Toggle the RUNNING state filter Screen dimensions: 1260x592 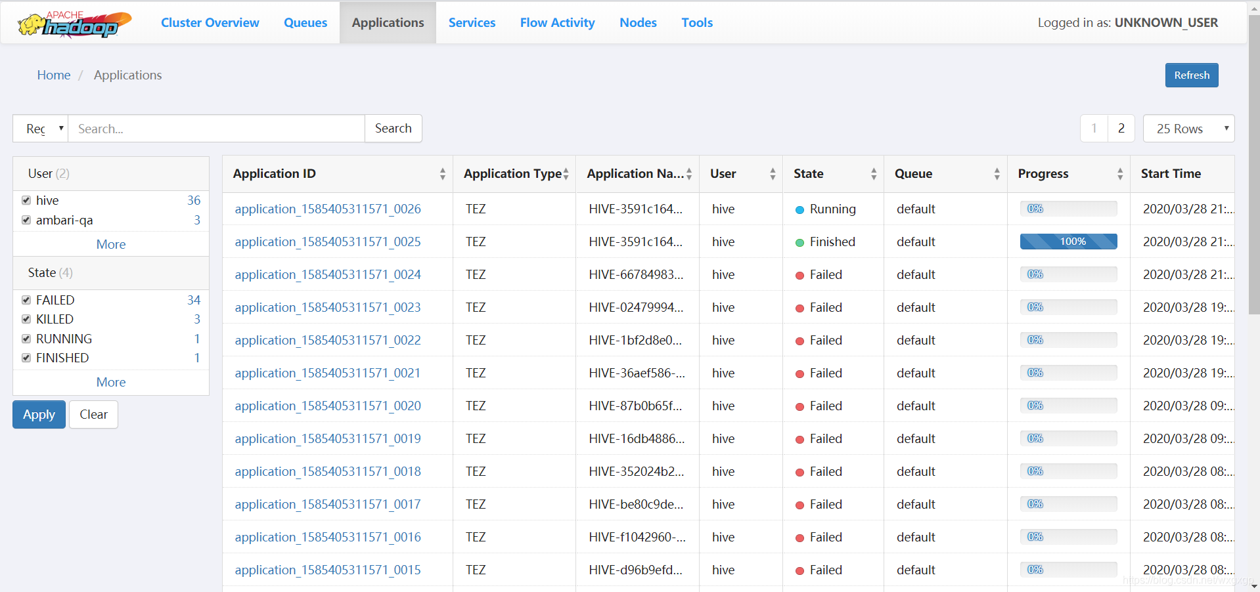point(26,339)
